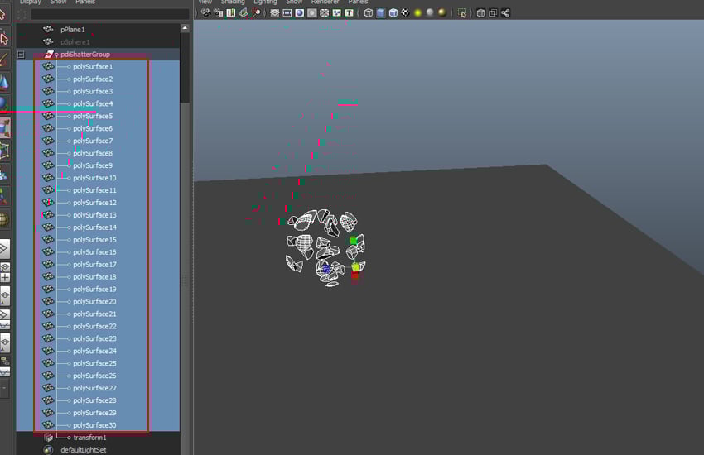Click the Select Camera icon in viewport toolbar
This screenshot has height=455, width=704.
205,13
